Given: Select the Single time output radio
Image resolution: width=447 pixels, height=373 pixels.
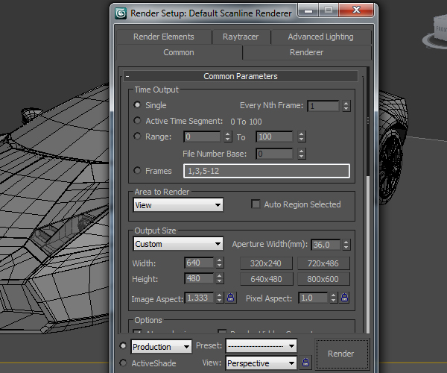Looking at the screenshot, I should point(137,105).
